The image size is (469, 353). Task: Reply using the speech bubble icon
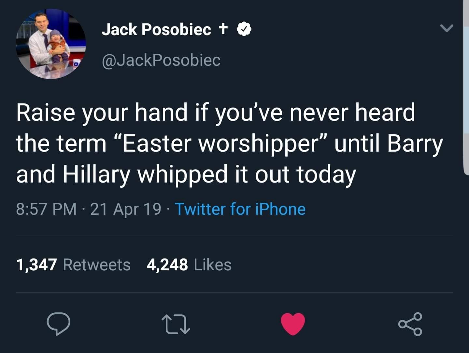(59, 324)
